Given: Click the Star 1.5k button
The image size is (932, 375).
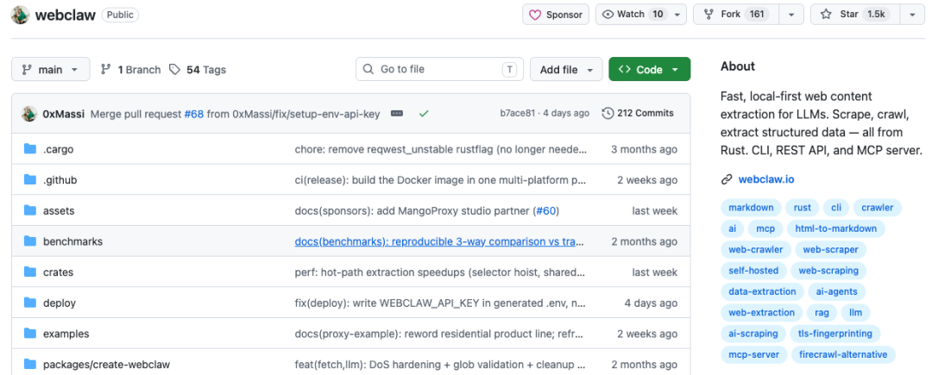Looking at the screenshot, I should (855, 15).
